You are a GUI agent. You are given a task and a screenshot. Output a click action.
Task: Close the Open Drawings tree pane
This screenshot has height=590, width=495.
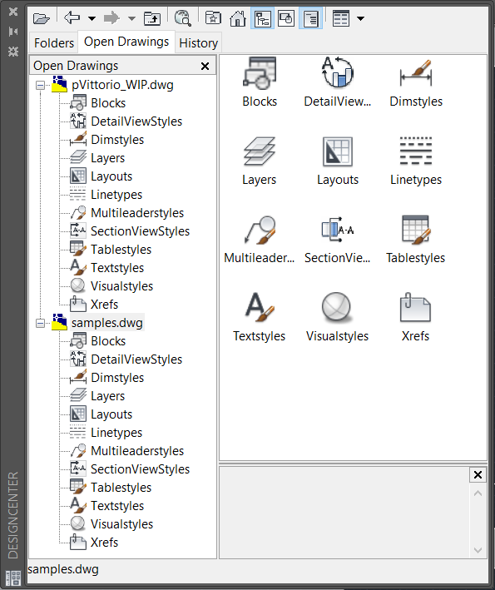[x=205, y=67]
